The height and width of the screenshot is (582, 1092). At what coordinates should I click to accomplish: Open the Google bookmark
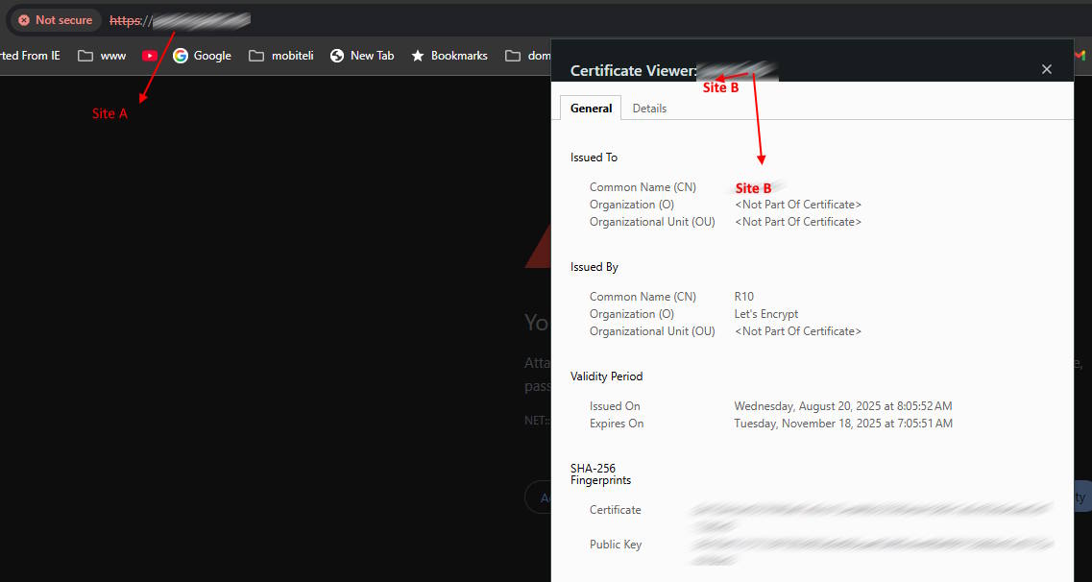pyautogui.click(x=202, y=56)
